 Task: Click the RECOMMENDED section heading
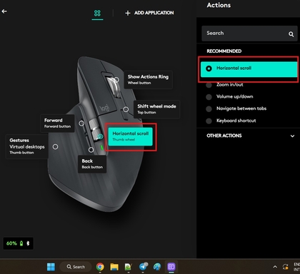224,51
